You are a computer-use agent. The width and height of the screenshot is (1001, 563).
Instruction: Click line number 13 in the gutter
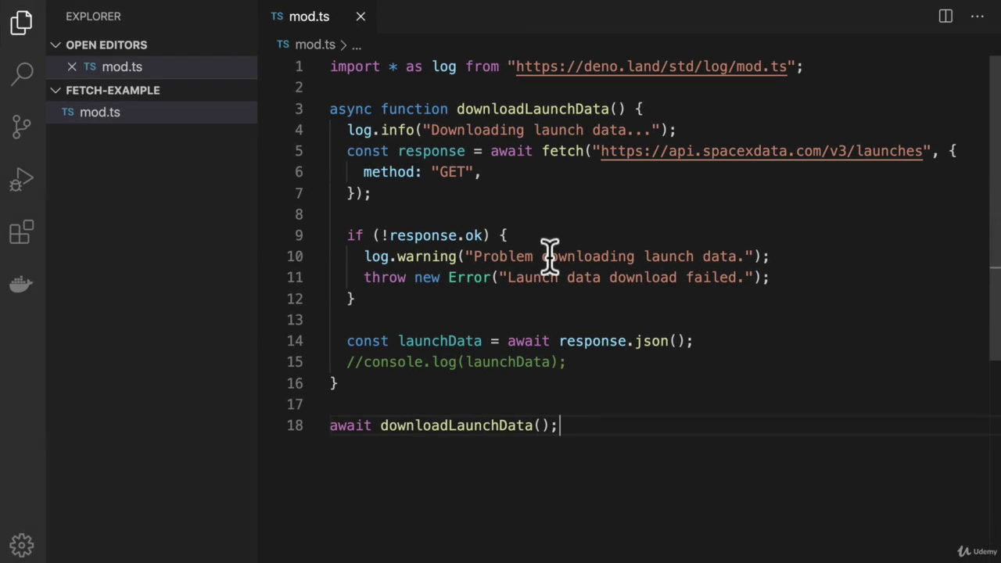[295, 320]
